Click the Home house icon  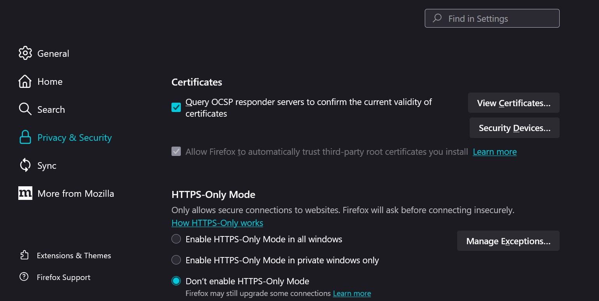pos(25,81)
